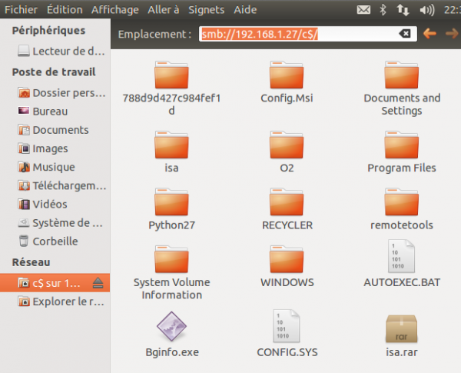Select Corbeille in the sidebar
Image resolution: width=461 pixels, height=373 pixels.
click(x=55, y=241)
